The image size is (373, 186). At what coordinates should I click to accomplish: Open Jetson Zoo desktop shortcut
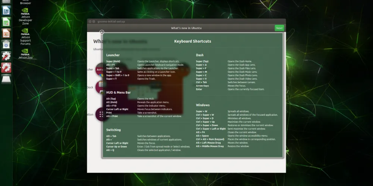[x=25, y=54]
